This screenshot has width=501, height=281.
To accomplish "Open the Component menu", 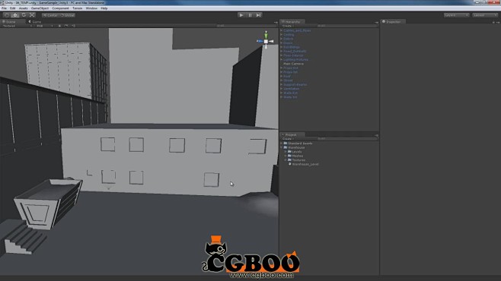I will (60, 8).
